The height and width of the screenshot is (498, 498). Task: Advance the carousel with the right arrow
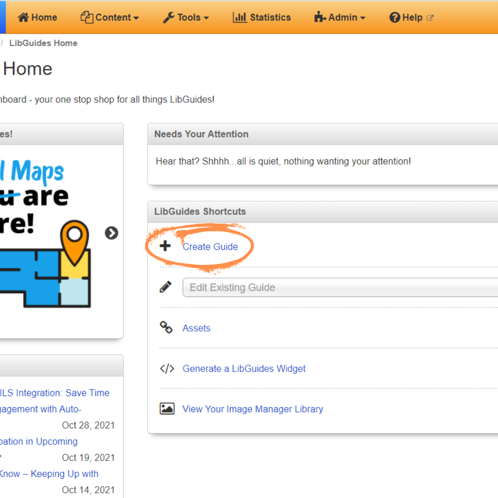pyautogui.click(x=112, y=233)
